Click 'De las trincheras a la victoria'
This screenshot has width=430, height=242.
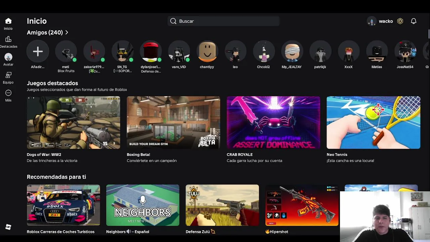(x=52, y=161)
